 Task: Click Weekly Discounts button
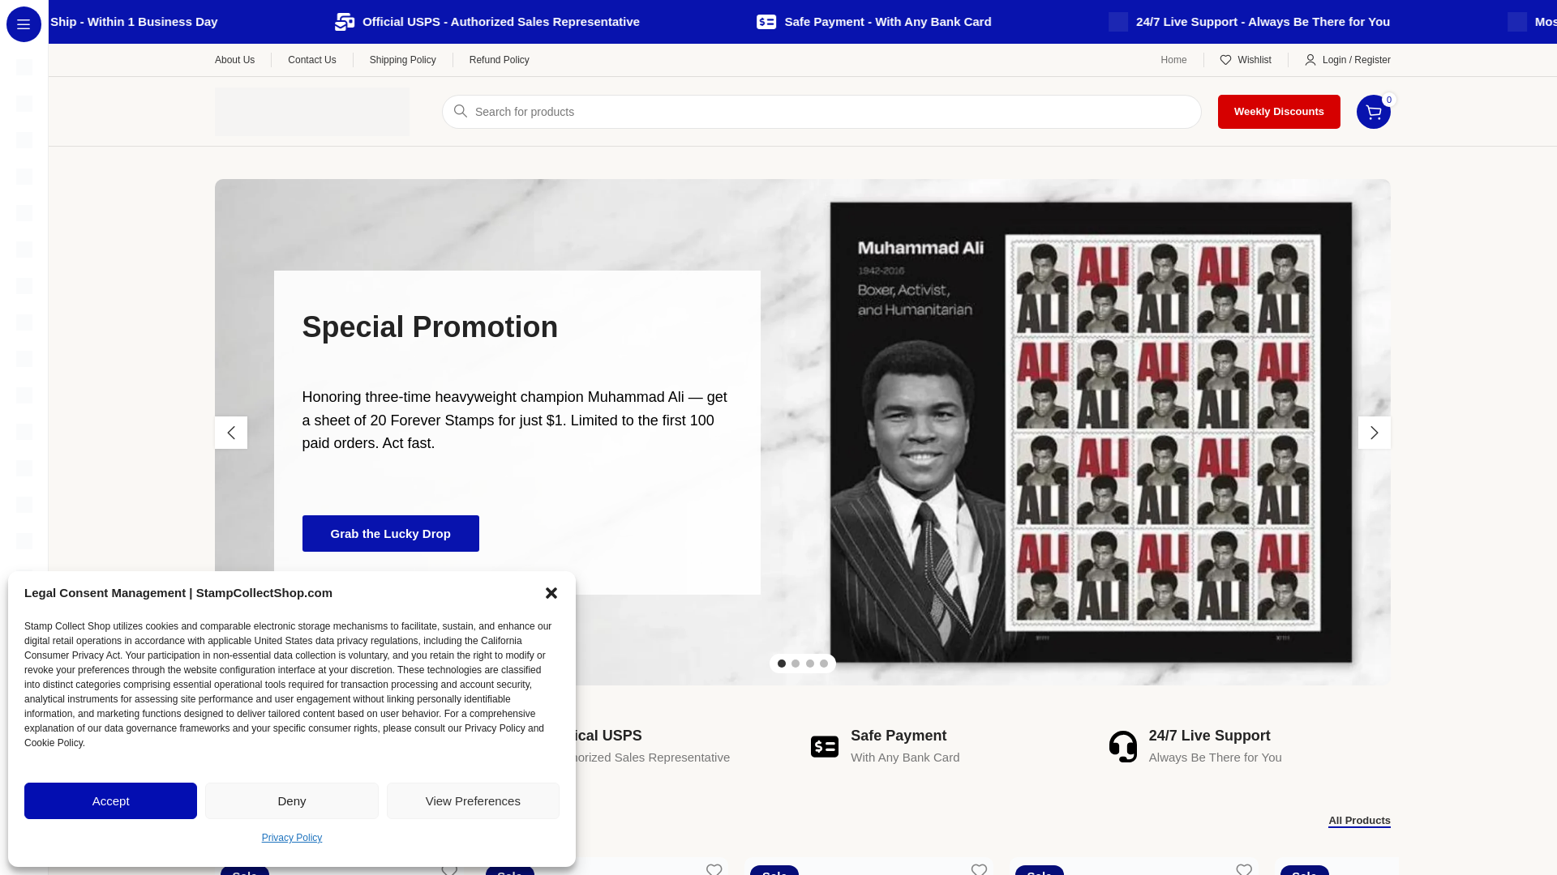[1279, 112]
